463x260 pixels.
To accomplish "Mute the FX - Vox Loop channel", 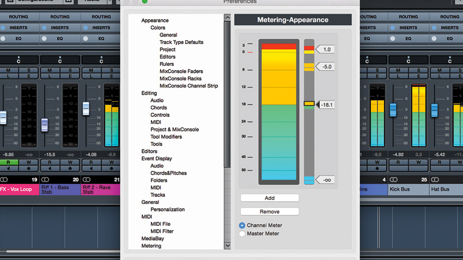I will (8, 70).
